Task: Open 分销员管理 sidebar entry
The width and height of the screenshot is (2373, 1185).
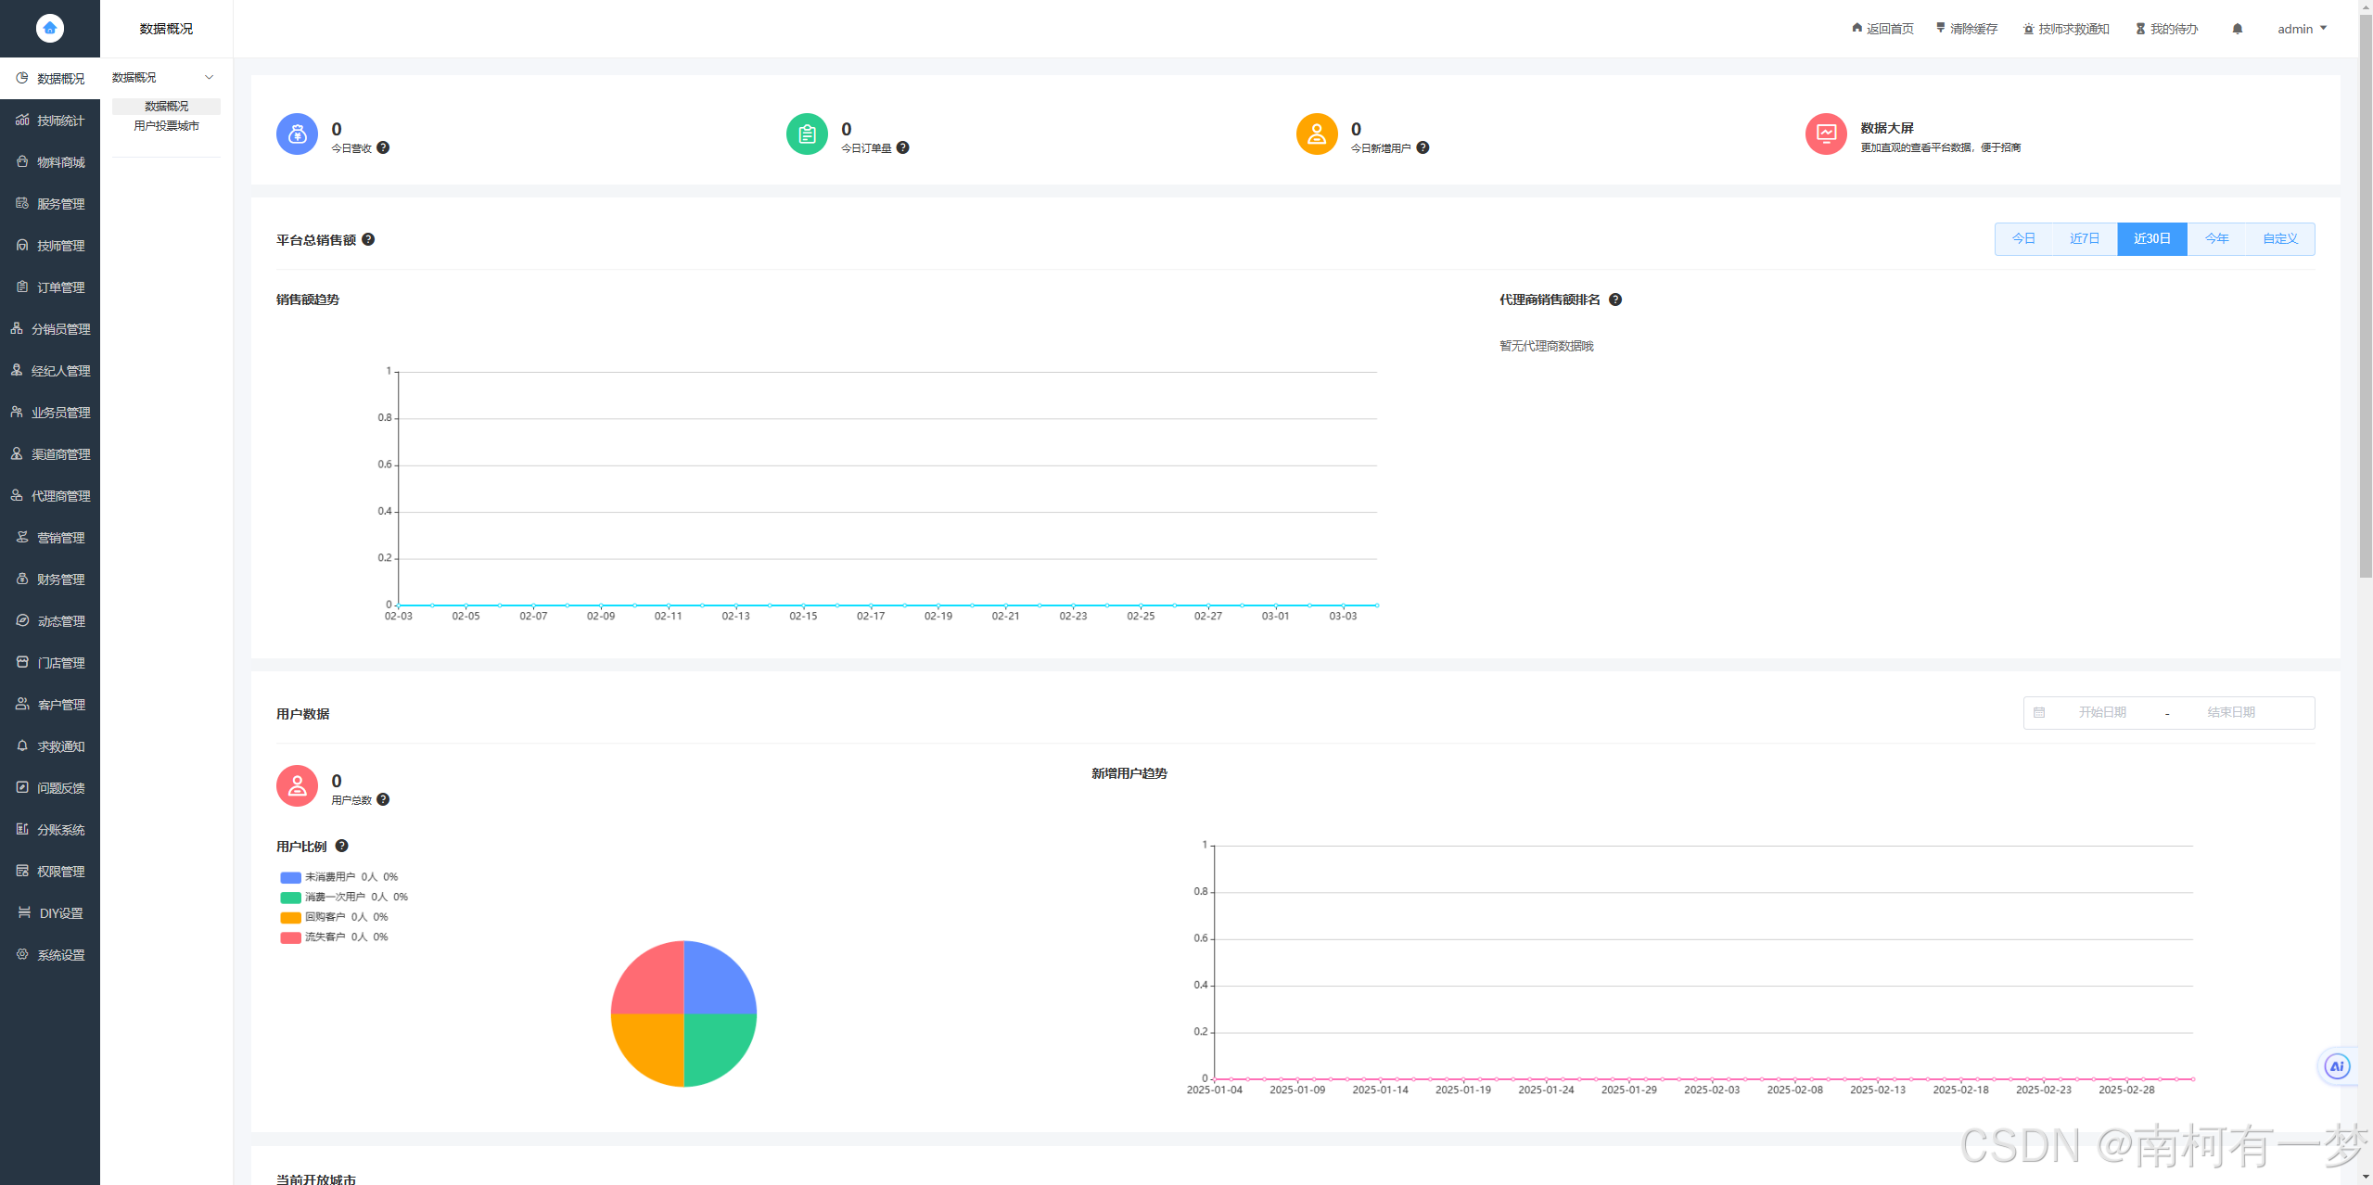Action: click(50, 329)
